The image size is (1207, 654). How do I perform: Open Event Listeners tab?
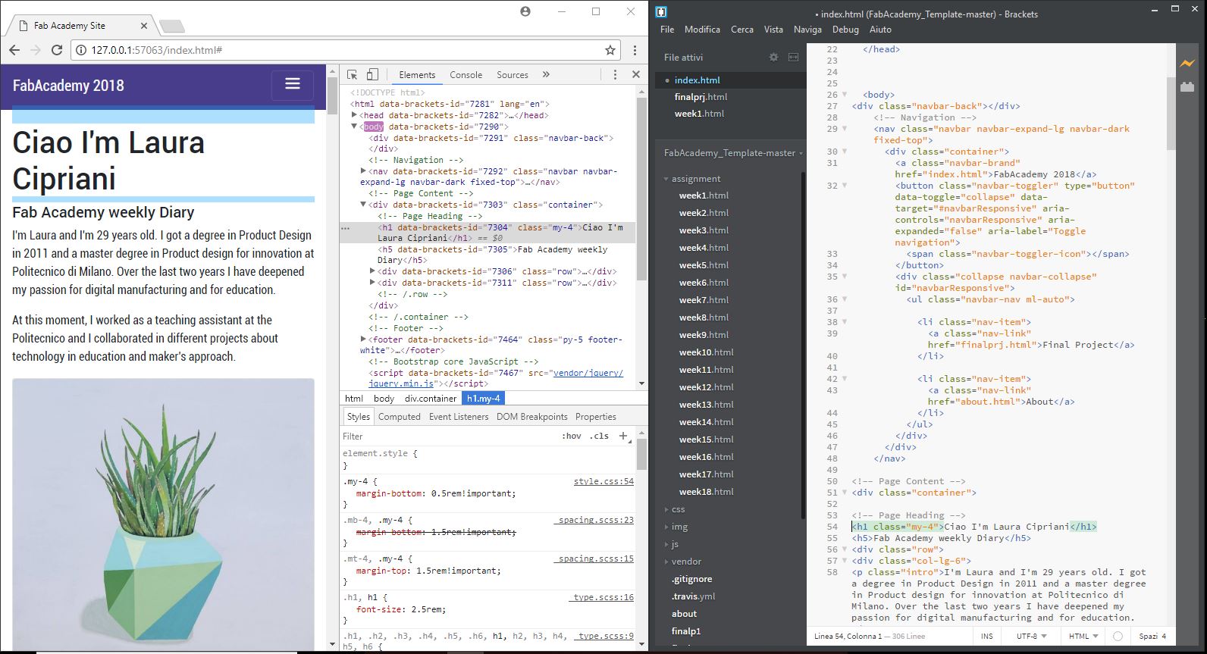pyautogui.click(x=459, y=417)
